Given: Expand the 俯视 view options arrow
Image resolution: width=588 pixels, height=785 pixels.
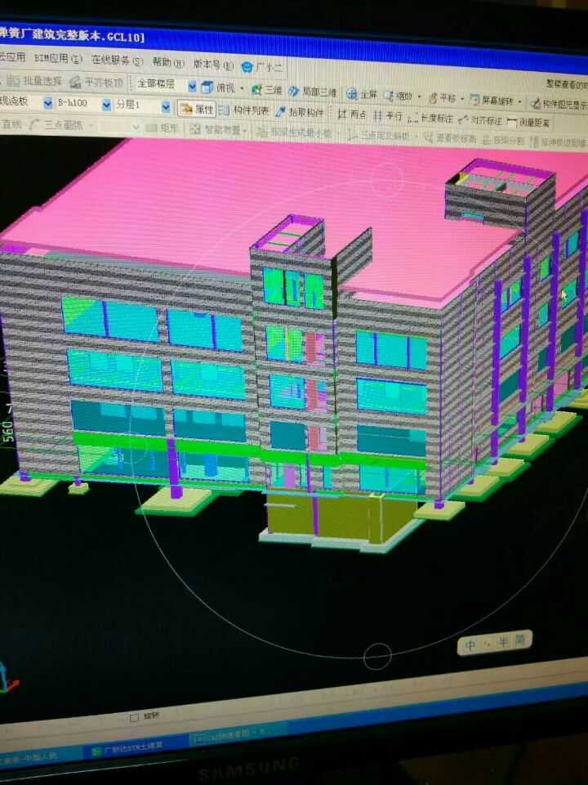Looking at the screenshot, I should 242,89.
